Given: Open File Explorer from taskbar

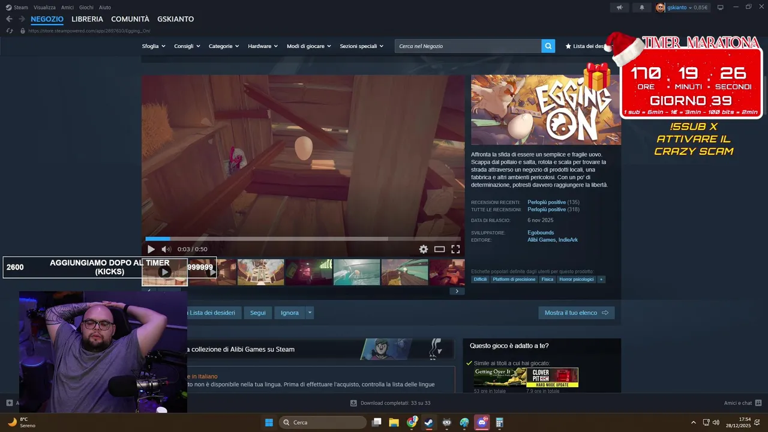Looking at the screenshot, I should 394,422.
